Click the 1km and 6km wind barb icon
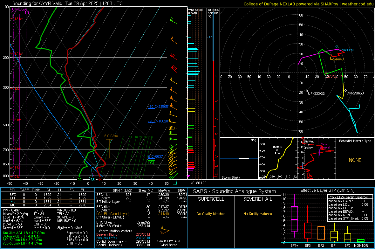The image size is (375, 249). pyautogui.click(x=165, y=230)
